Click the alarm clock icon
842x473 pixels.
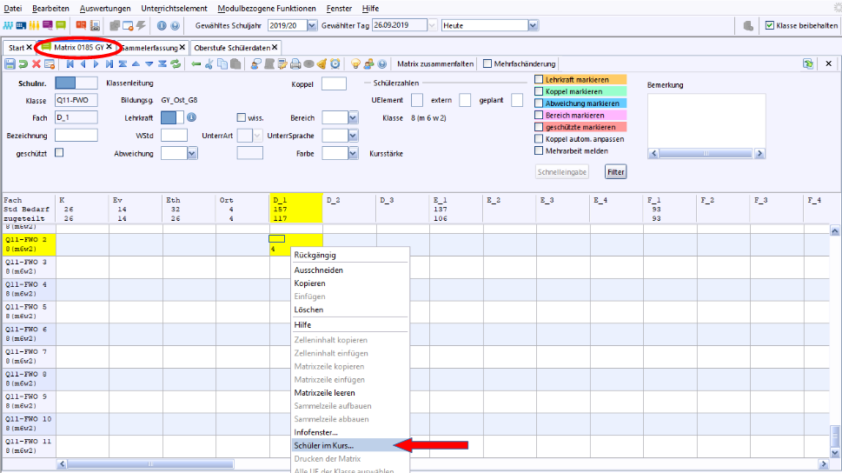[335, 64]
